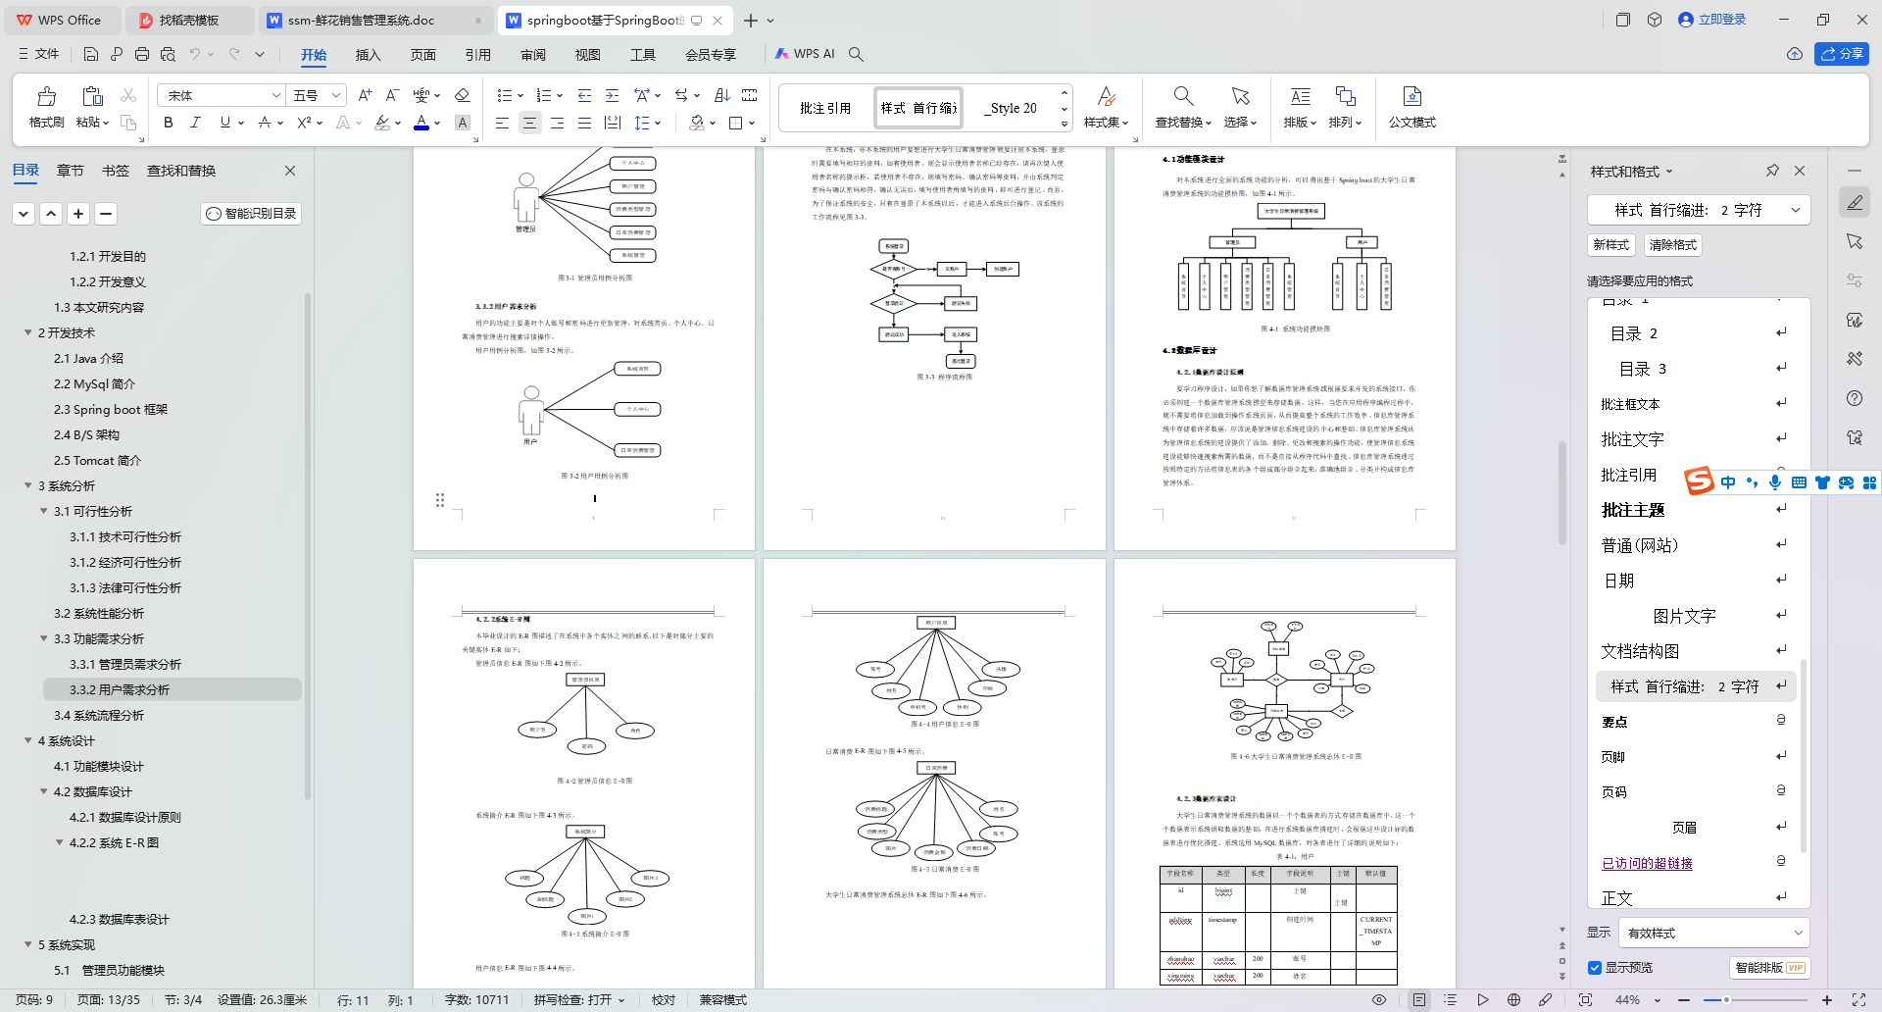Viewport: 1882px width, 1012px height.
Task: Click the clear formatting eraser icon
Action: 463,95
